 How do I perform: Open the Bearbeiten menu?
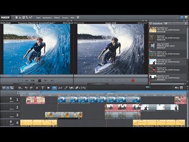[x=47, y=18]
